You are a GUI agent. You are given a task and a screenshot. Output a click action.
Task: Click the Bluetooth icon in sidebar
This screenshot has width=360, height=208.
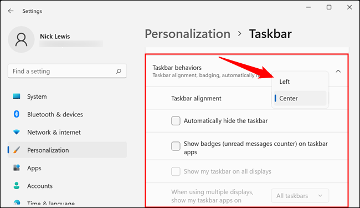[17, 114]
